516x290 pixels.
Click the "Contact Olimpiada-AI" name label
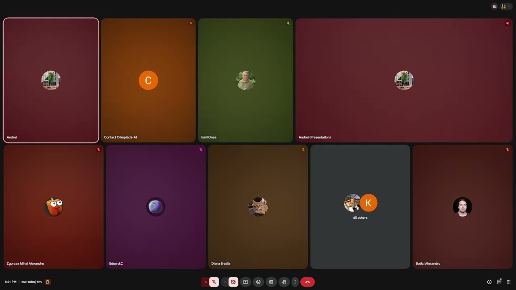pos(120,137)
